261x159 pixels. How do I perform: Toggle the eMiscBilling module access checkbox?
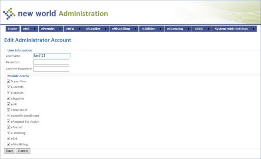pyautogui.click(x=8, y=144)
